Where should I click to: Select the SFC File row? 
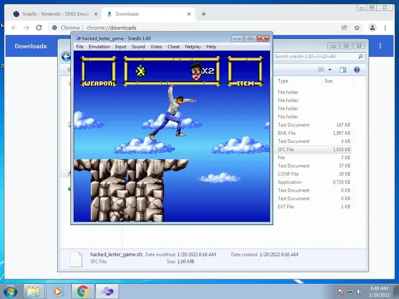(313, 149)
